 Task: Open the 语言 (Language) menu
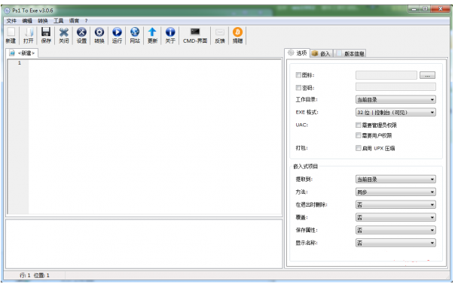(74, 21)
